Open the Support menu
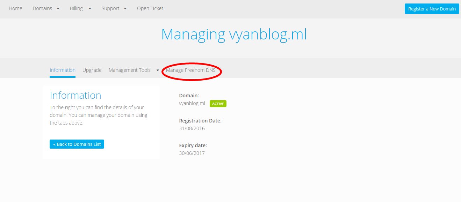Viewport: 461px width, 202px height. coord(110,8)
